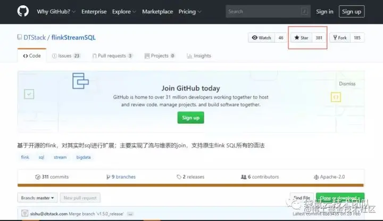Open the Branch: master dropdown
The width and height of the screenshot is (383, 221).
[x=37, y=198]
